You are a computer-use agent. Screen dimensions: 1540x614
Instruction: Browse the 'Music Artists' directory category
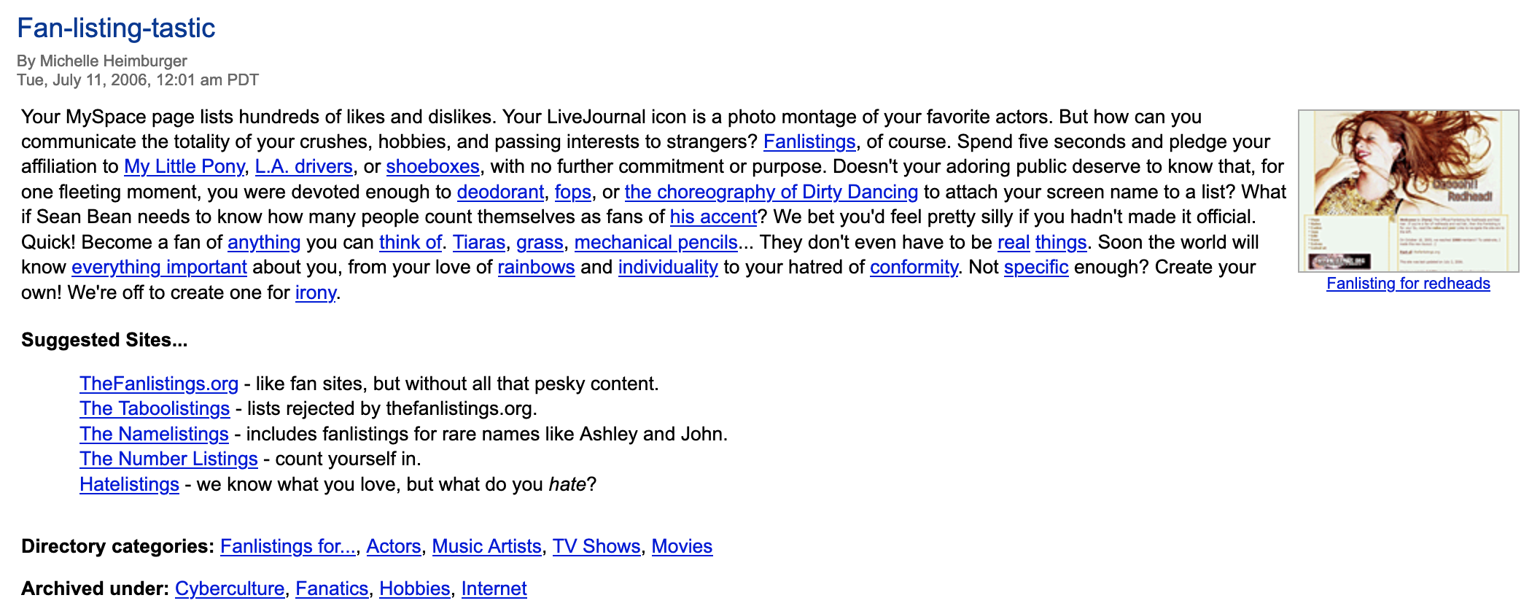click(x=486, y=546)
